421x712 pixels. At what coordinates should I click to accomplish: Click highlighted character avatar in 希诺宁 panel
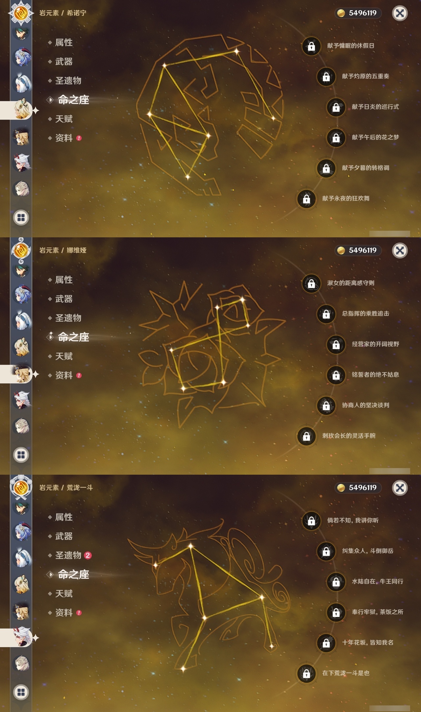[x=22, y=110]
